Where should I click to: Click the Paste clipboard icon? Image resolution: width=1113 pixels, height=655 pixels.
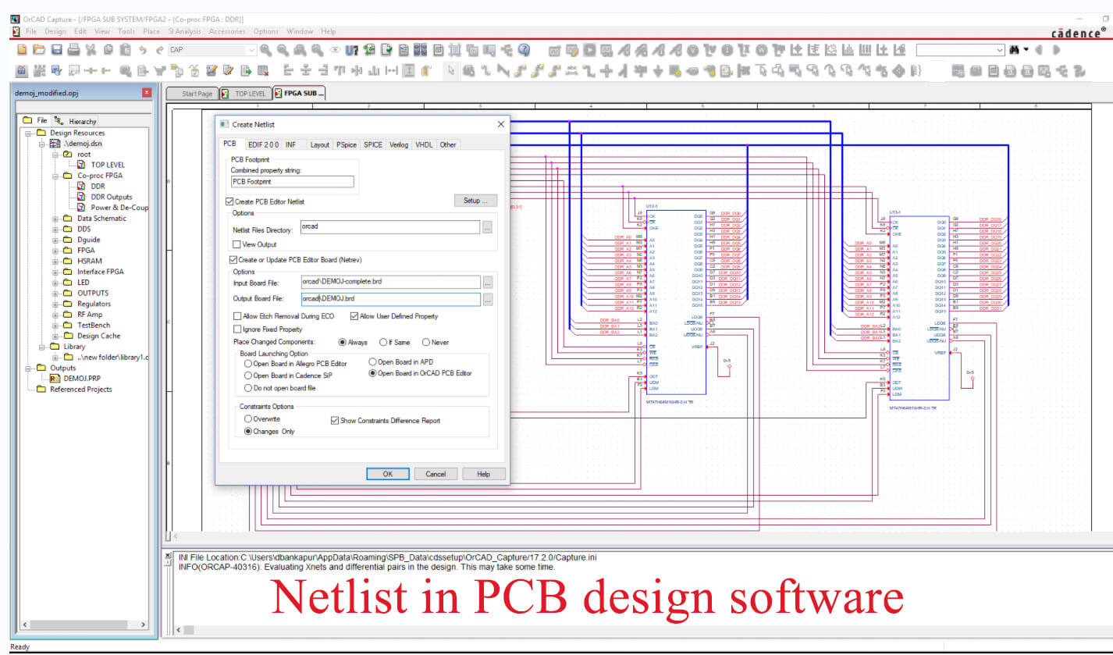pyautogui.click(x=125, y=50)
